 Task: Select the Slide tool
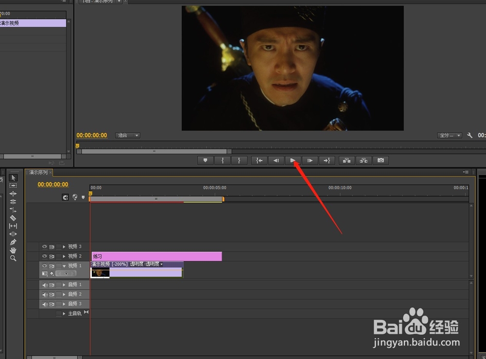tap(13, 234)
